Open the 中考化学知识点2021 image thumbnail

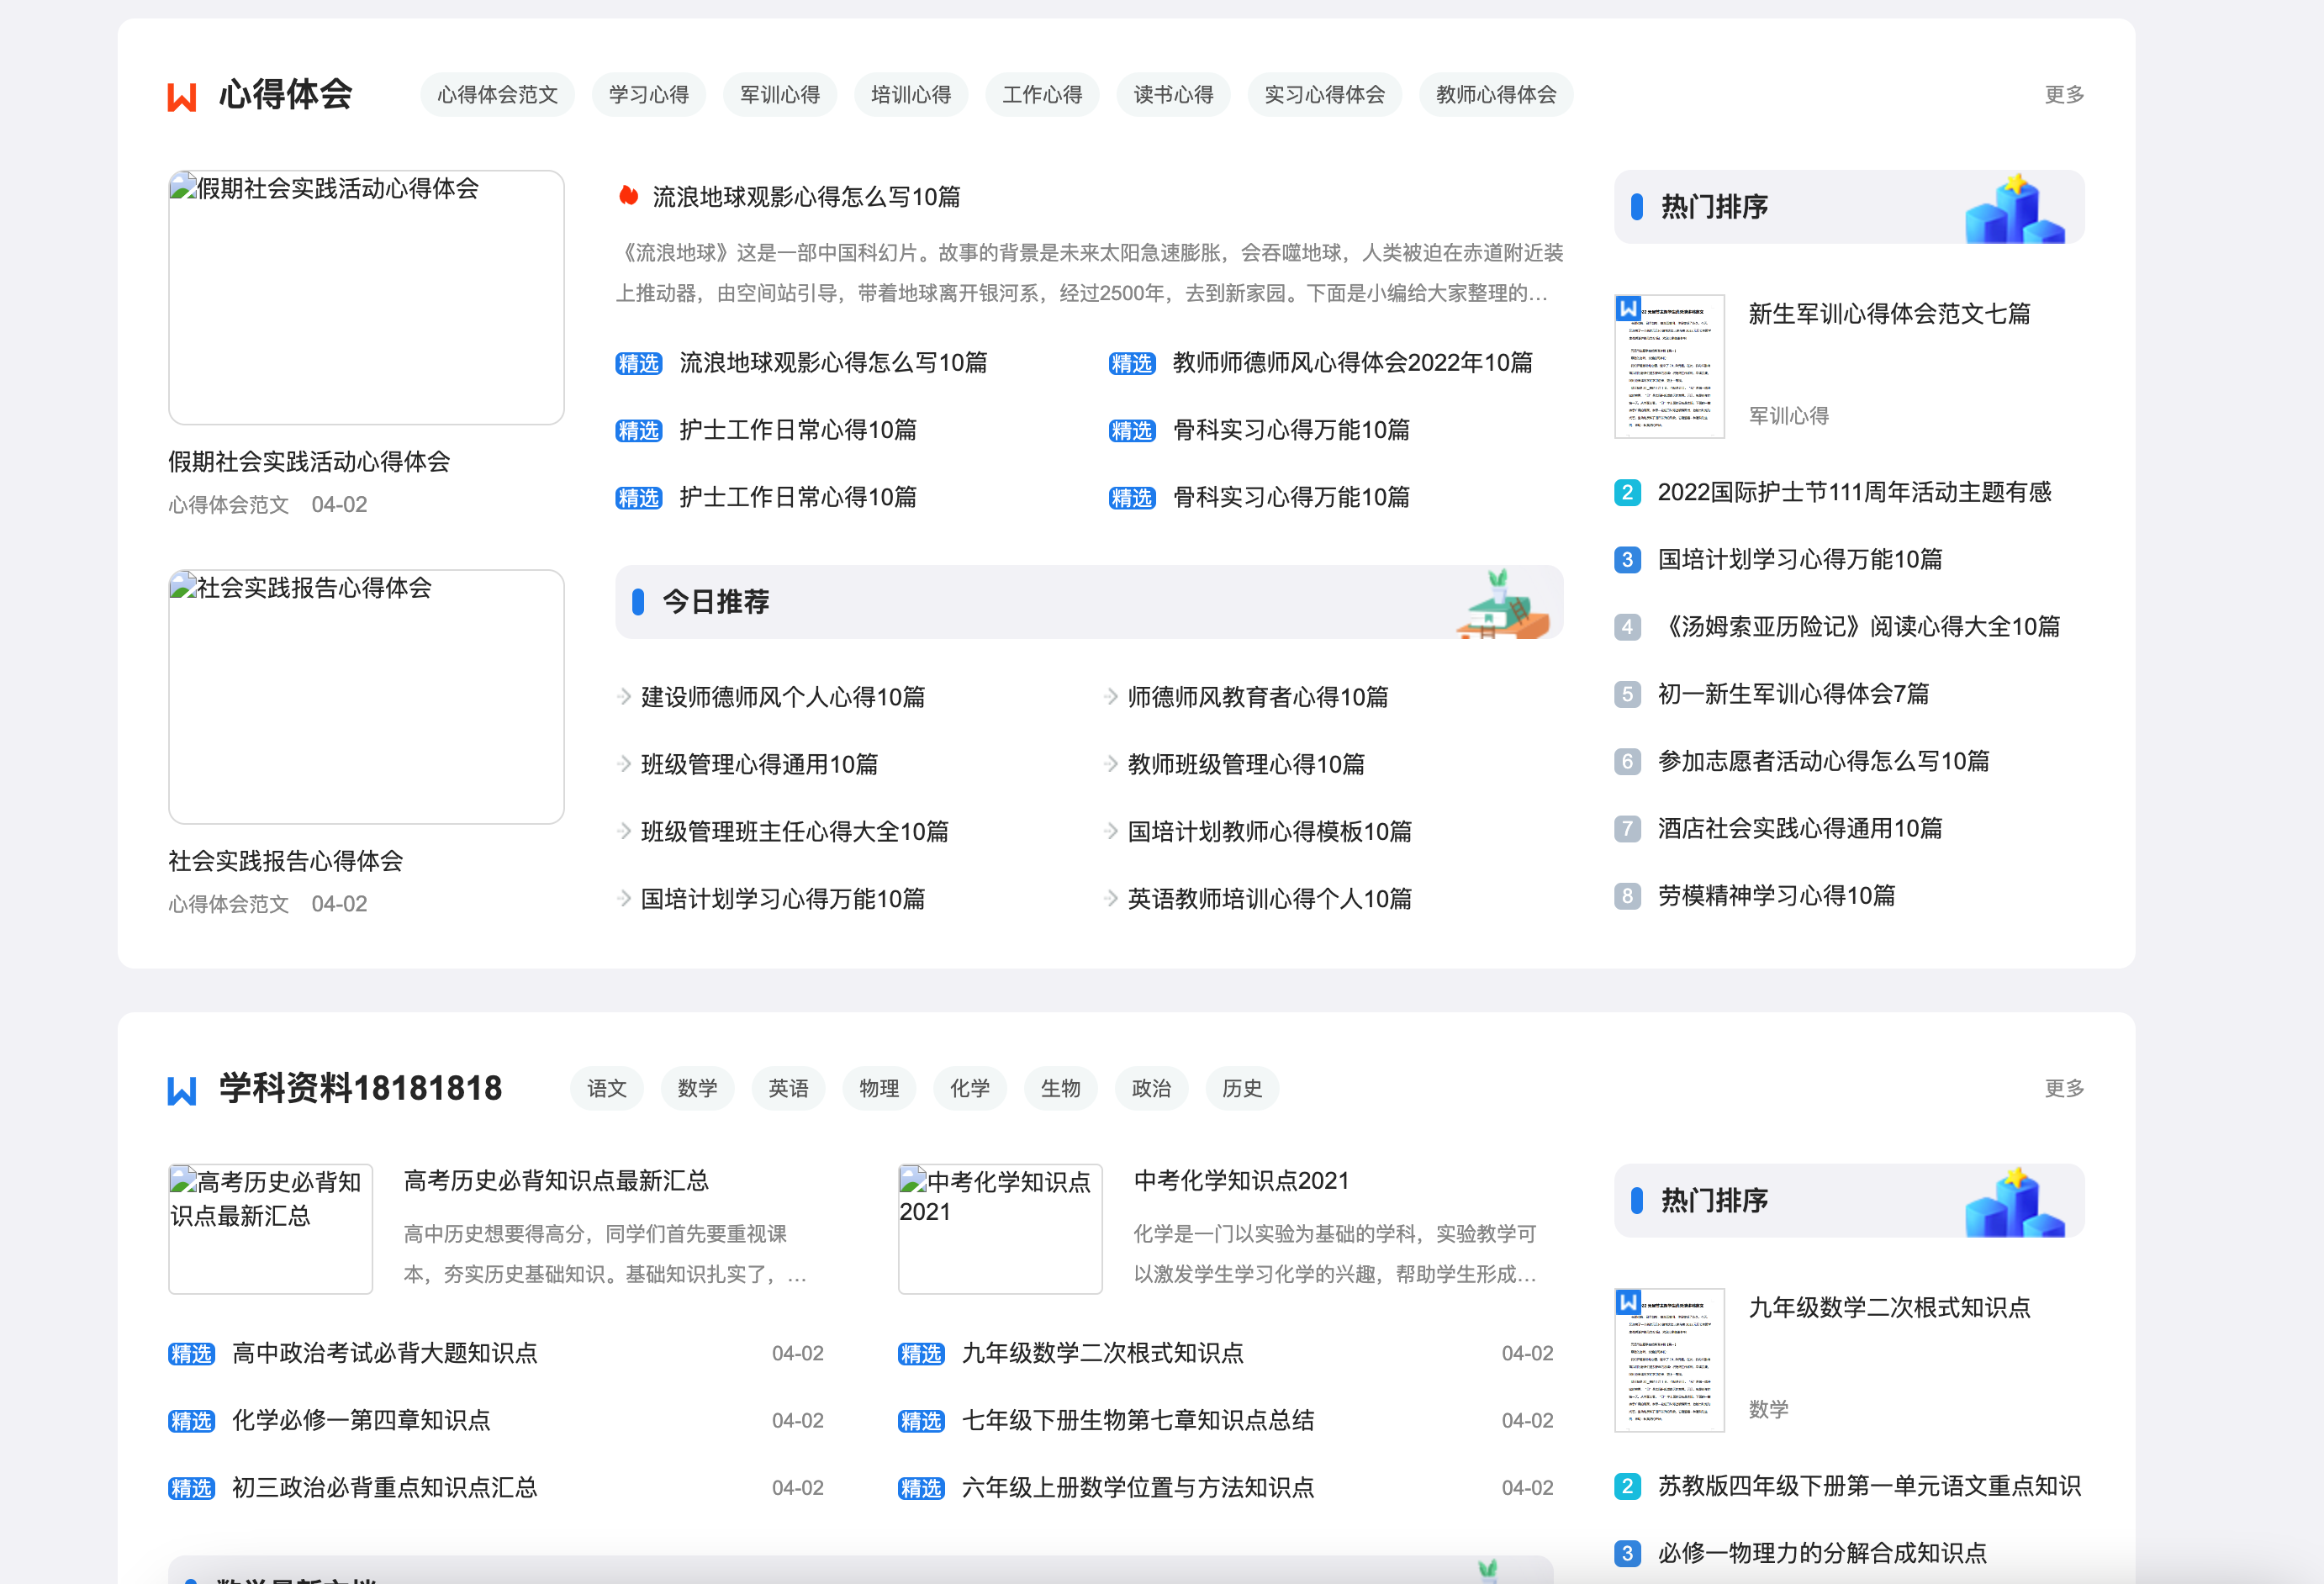(x=1000, y=1229)
